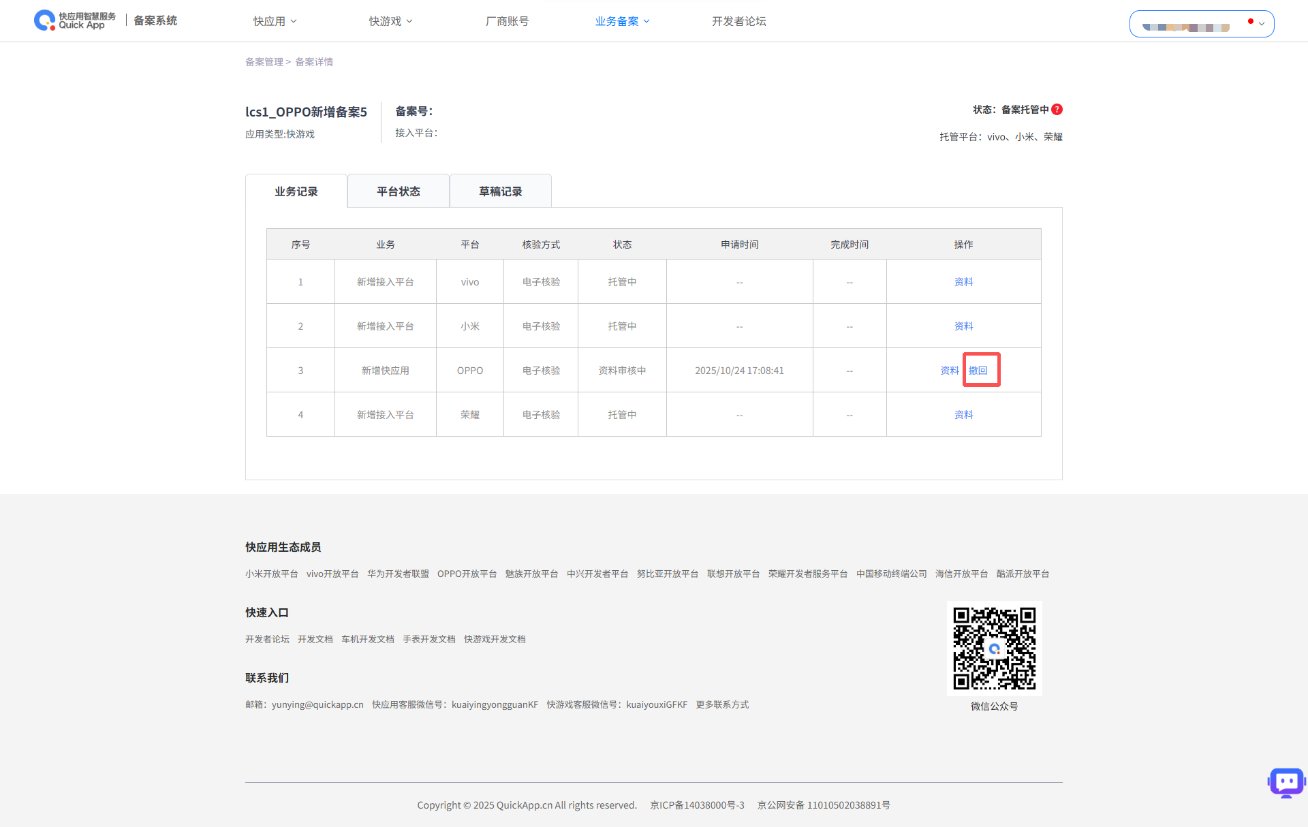Open 厂商账号 in top navigation

tap(507, 21)
